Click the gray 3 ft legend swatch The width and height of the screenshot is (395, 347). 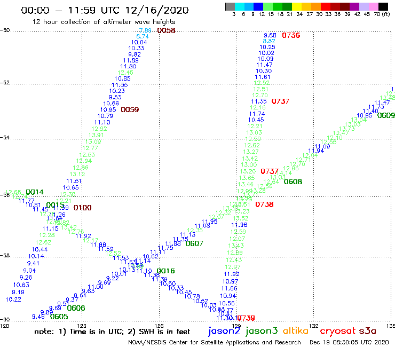(x=230, y=6)
